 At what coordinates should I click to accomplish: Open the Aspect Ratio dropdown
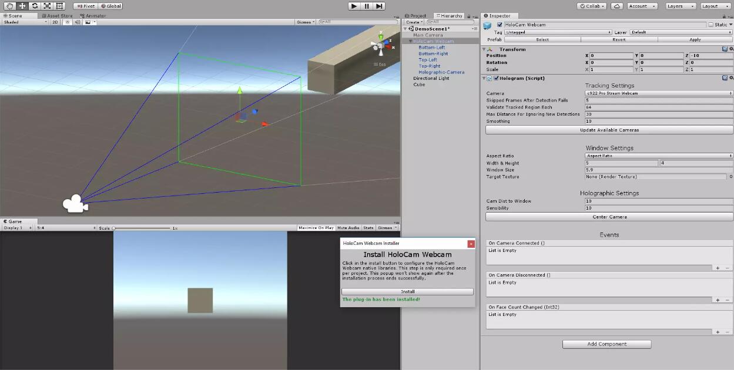pos(659,156)
